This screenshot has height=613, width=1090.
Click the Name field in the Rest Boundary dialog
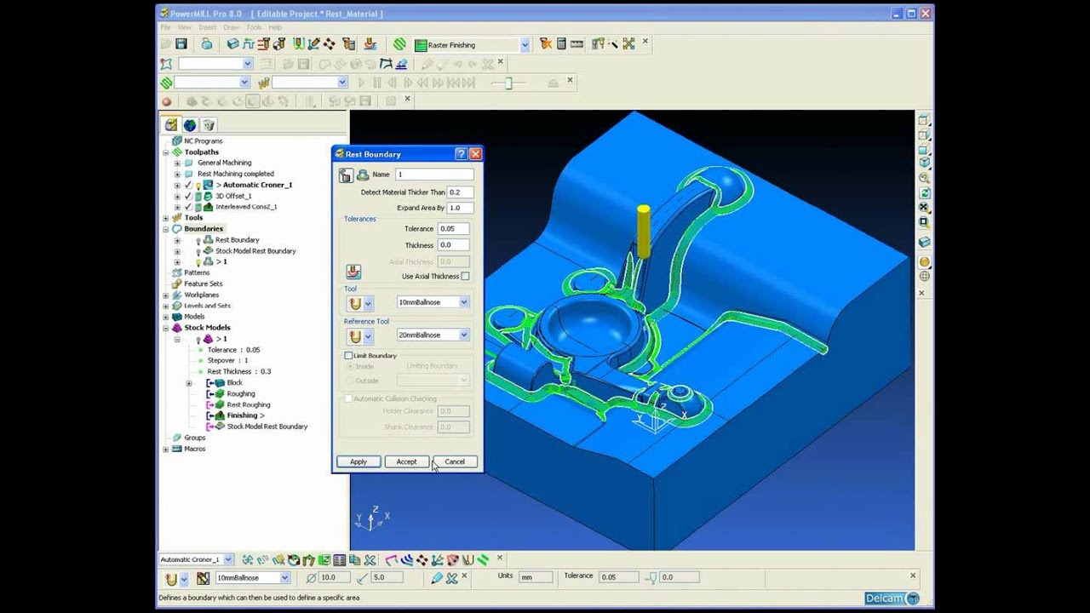click(433, 175)
